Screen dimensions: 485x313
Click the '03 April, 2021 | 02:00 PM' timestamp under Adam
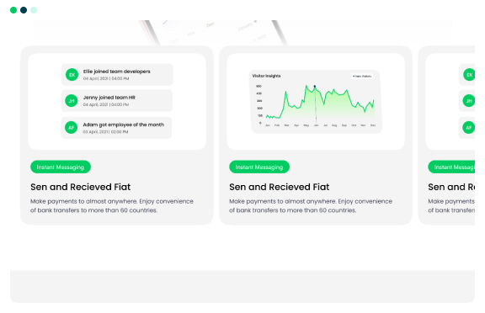coord(105,132)
